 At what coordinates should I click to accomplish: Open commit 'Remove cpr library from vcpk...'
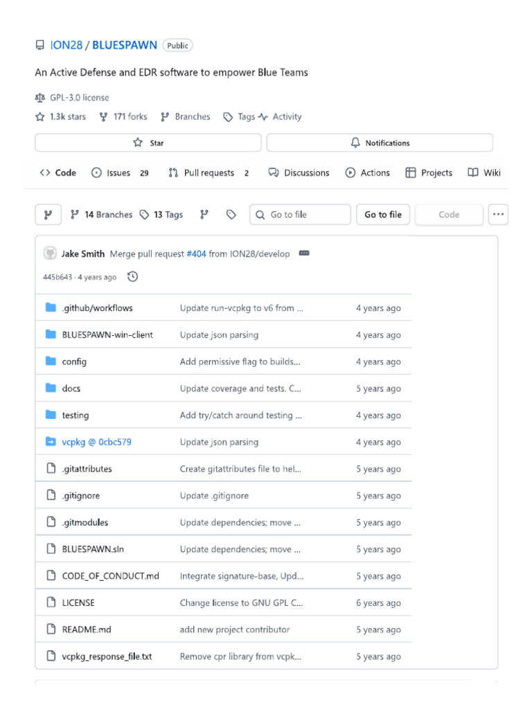pyautogui.click(x=240, y=656)
